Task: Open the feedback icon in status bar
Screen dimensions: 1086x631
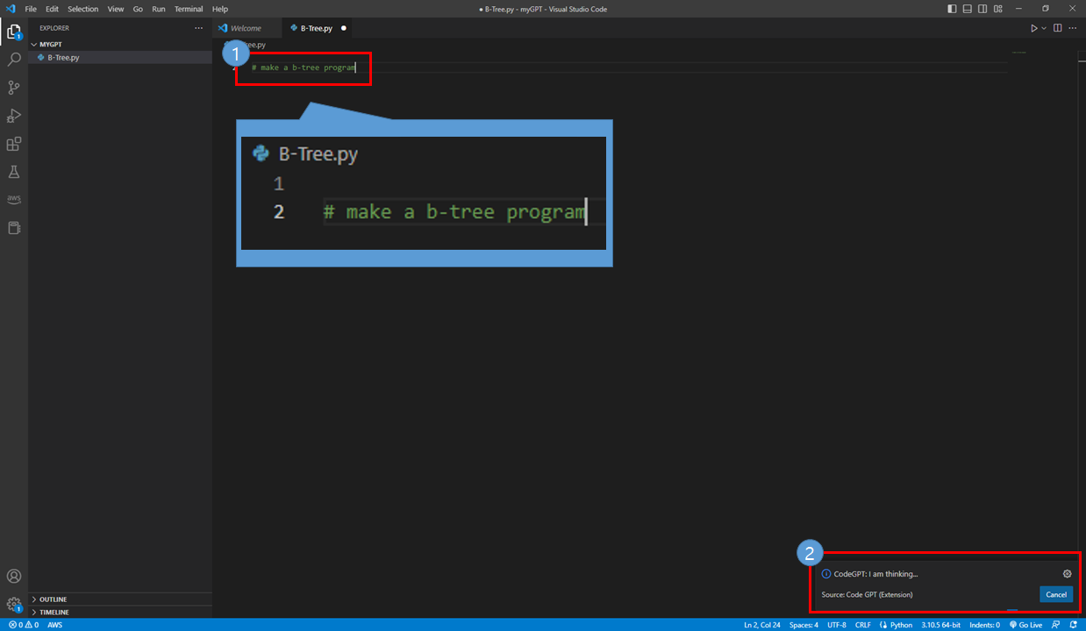Action: pyautogui.click(x=1056, y=625)
